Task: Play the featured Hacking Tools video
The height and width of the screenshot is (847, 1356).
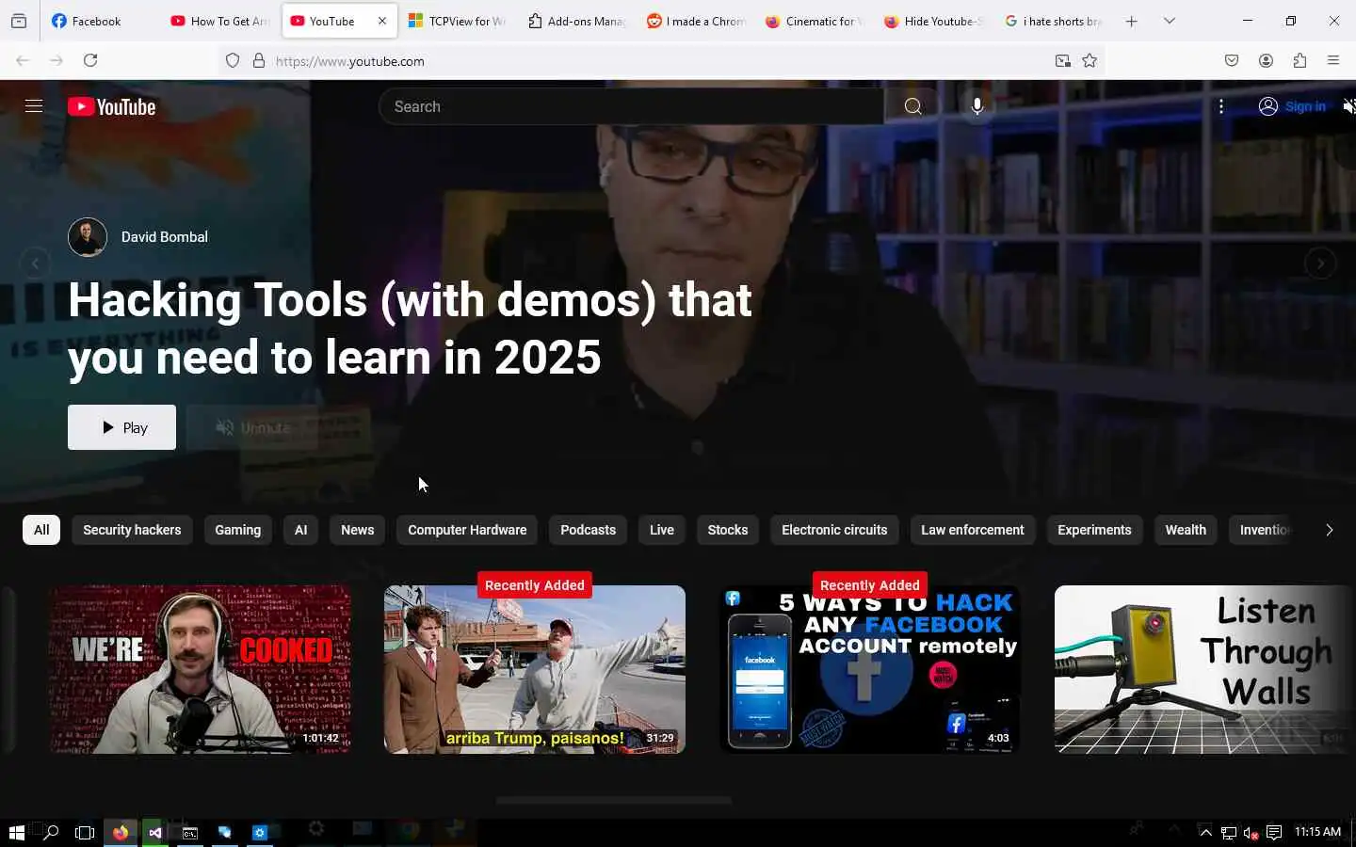Action: tap(121, 427)
